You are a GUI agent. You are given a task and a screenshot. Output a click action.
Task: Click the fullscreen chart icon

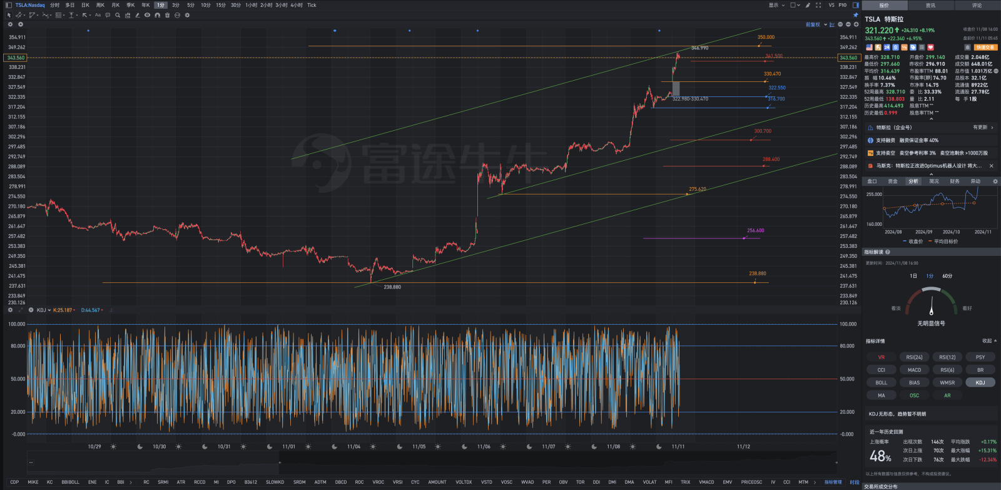818,5
